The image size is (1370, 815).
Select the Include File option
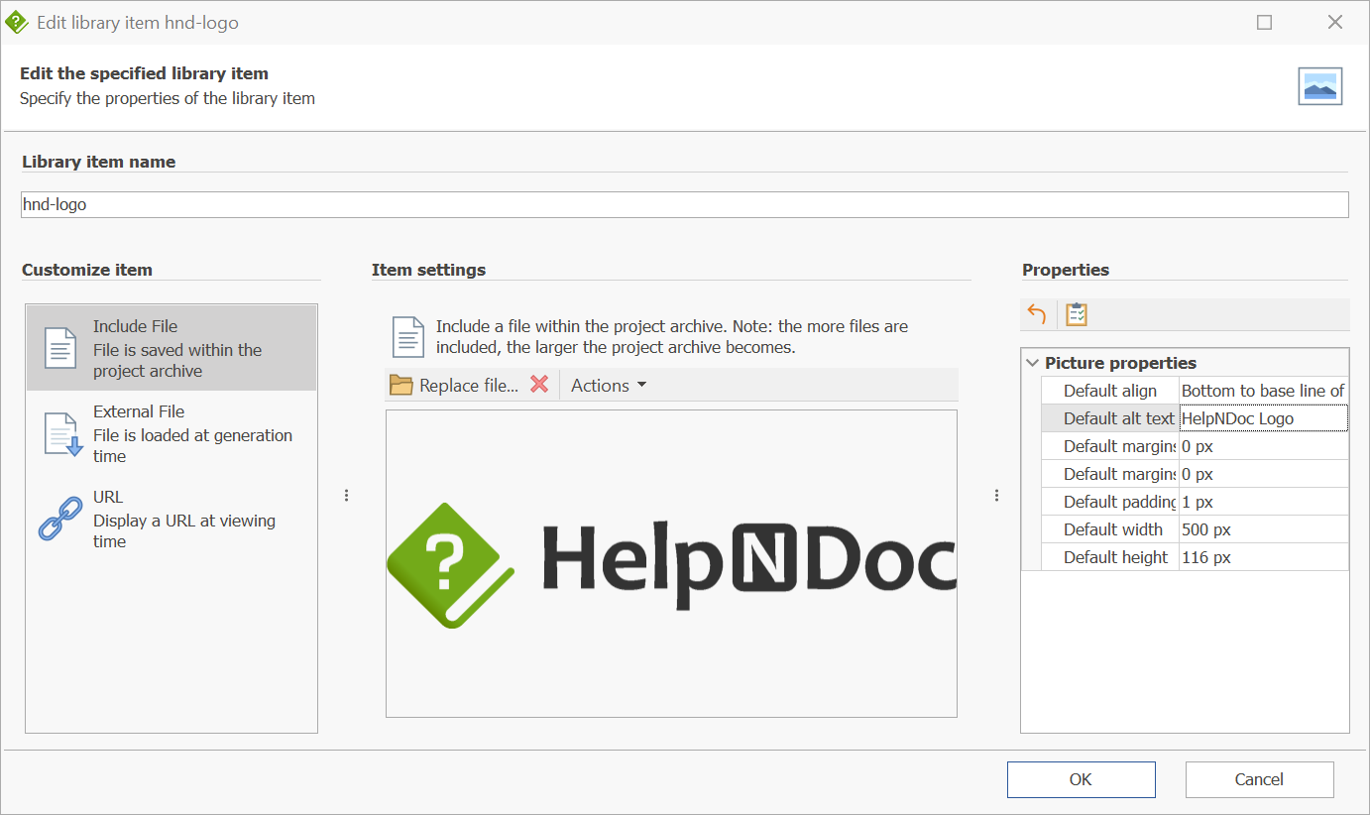pyautogui.click(x=171, y=348)
